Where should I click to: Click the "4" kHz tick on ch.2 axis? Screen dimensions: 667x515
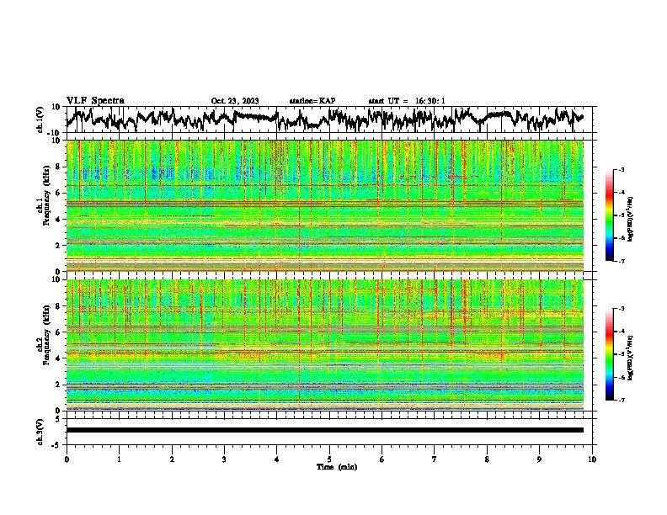(x=59, y=358)
